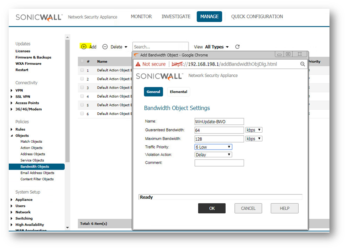Image resolution: width=347 pixels, height=250 pixels.
Task: Open the MONITOR top menu
Action: pyautogui.click(x=141, y=17)
